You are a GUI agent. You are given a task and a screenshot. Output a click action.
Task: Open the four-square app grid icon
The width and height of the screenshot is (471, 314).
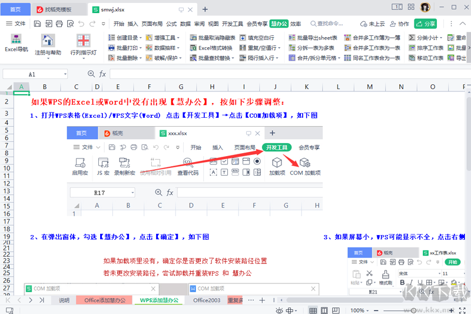click(411, 7)
